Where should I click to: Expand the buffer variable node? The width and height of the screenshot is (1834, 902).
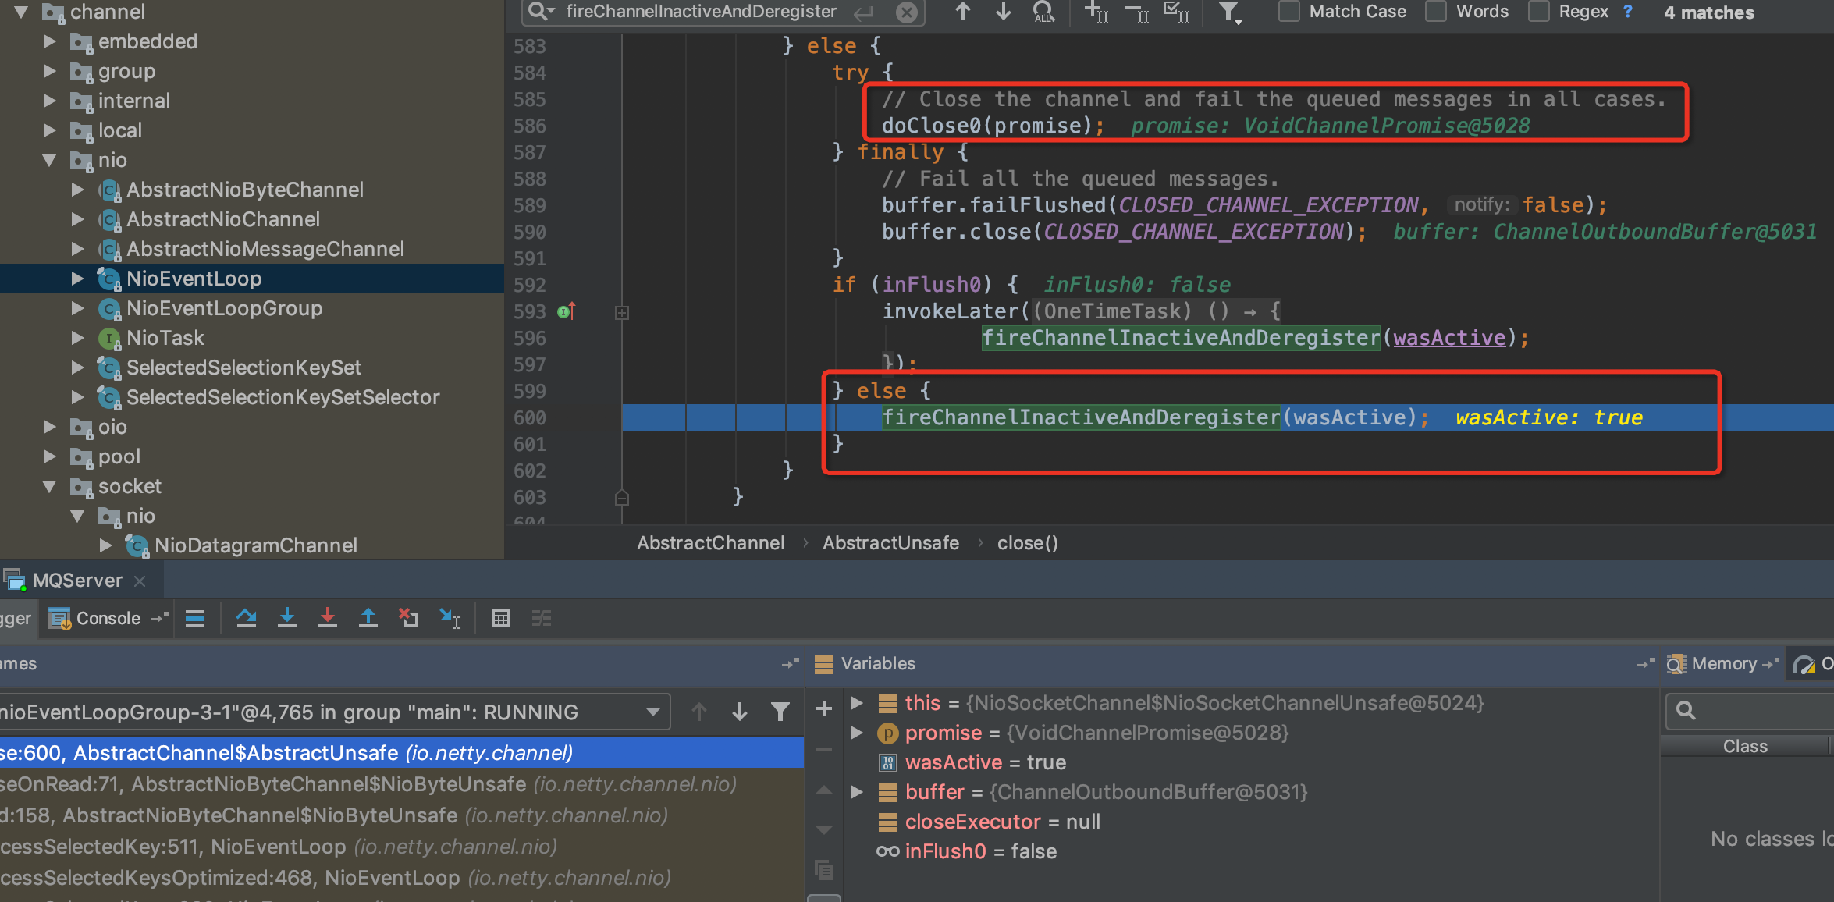click(x=856, y=792)
